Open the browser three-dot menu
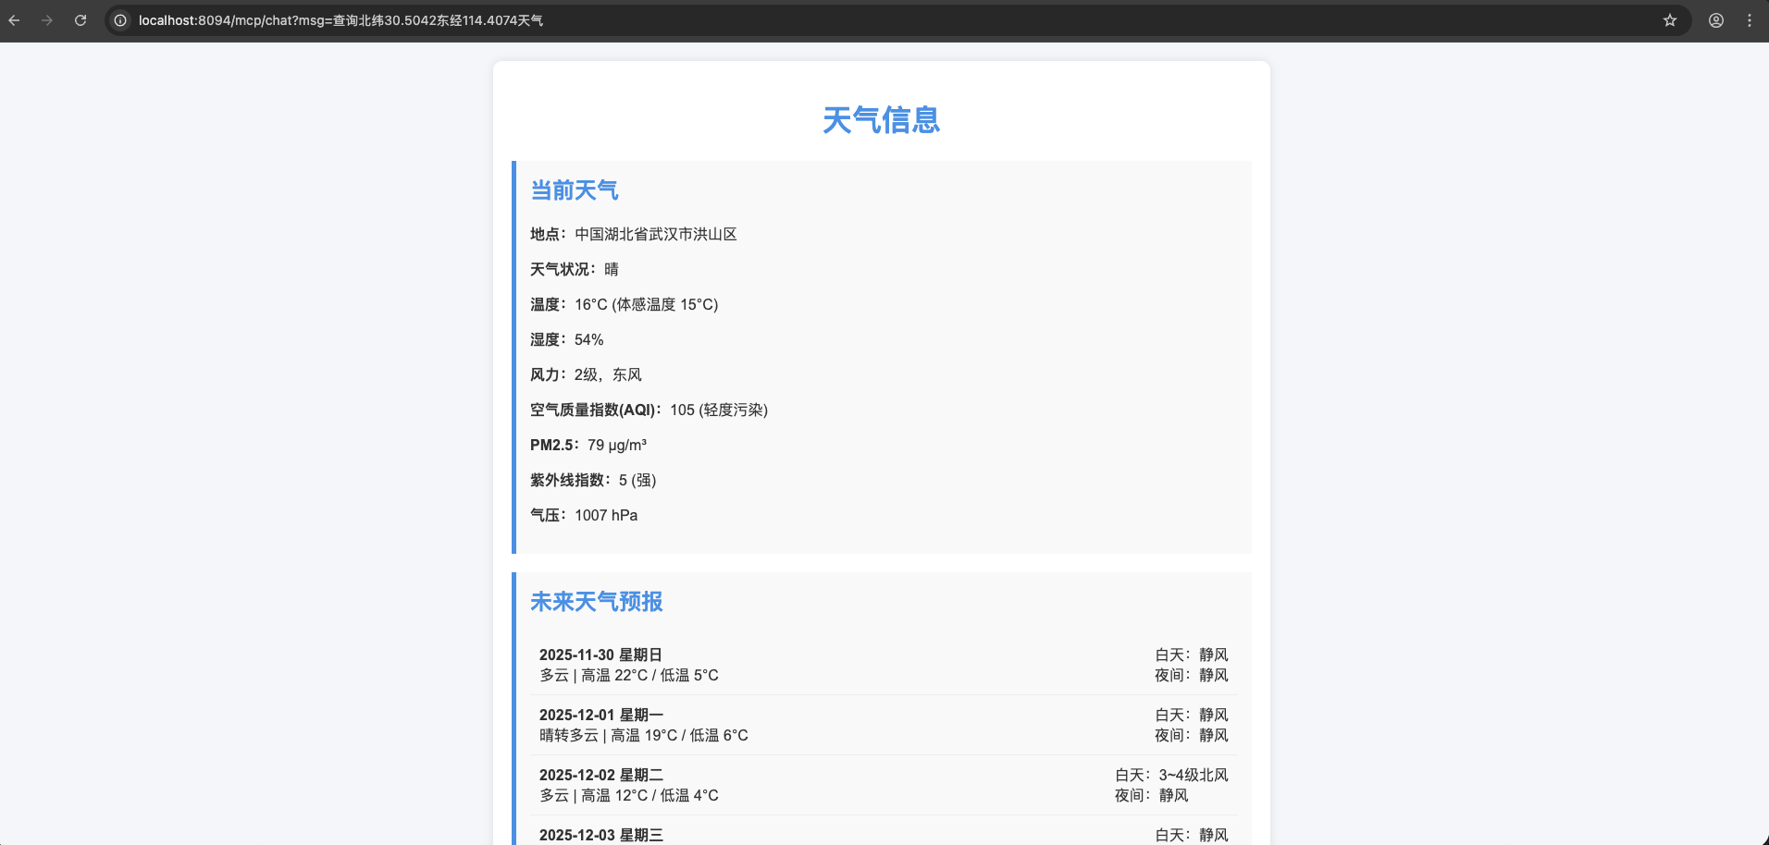The image size is (1769, 845). click(x=1749, y=20)
